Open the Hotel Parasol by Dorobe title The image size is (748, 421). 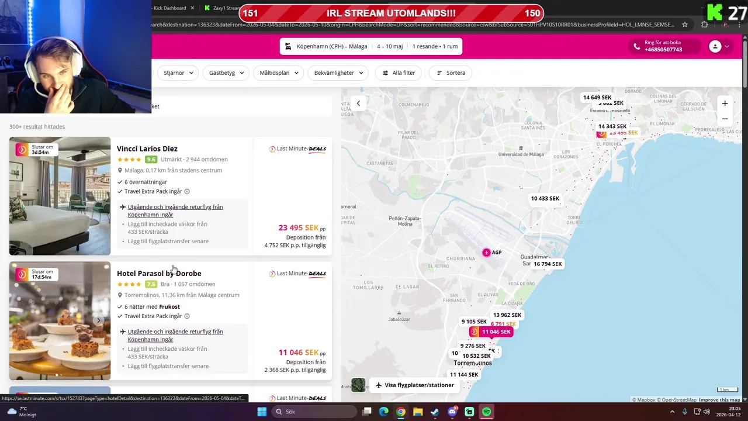[x=159, y=274]
